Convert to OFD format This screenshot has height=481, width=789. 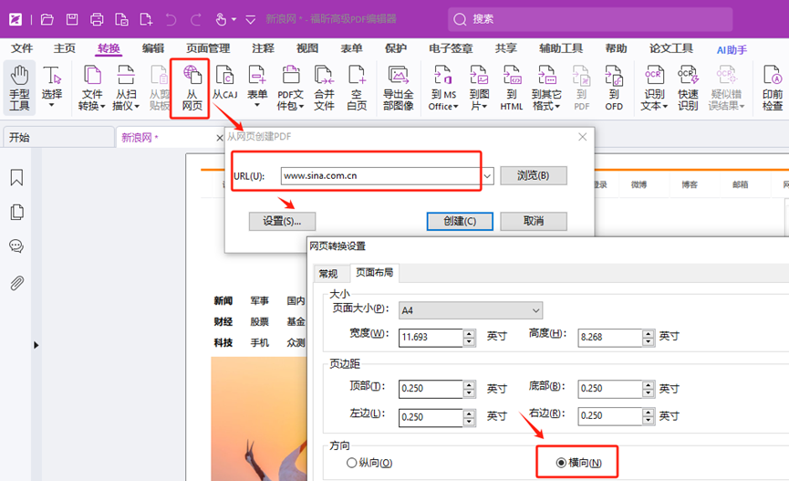tap(614, 88)
